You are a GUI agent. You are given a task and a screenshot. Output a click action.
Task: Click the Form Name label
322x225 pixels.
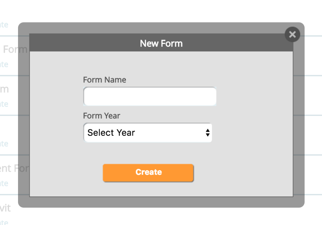[105, 80]
